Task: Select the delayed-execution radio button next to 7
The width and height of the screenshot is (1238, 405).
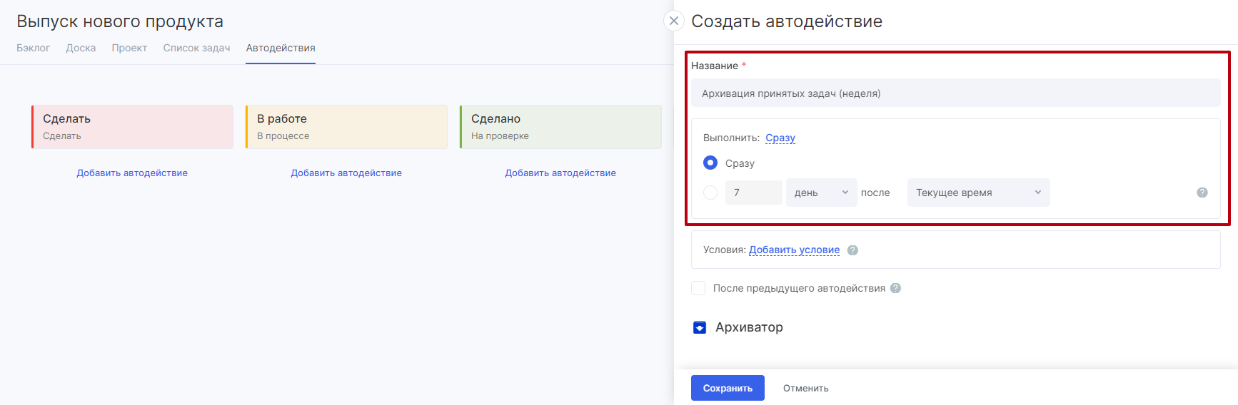Action: tap(710, 193)
